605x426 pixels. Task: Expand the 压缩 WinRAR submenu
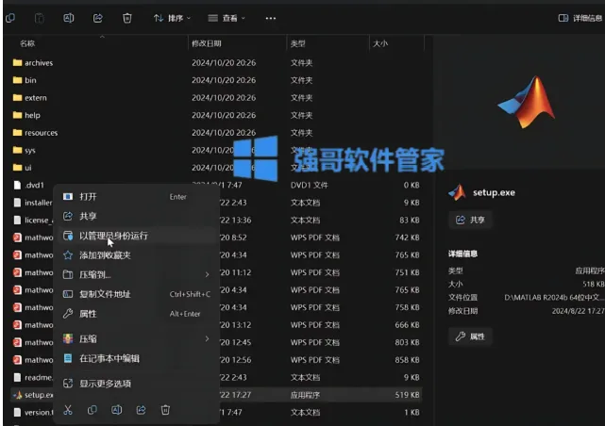[x=137, y=339]
